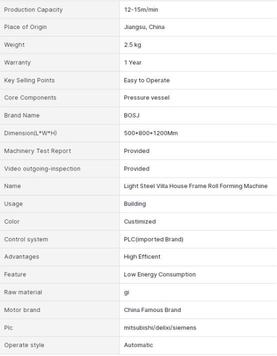Click the 500*800*1200Mm dimension value
Viewport: 277px width, 356px height.
[x=151, y=133]
